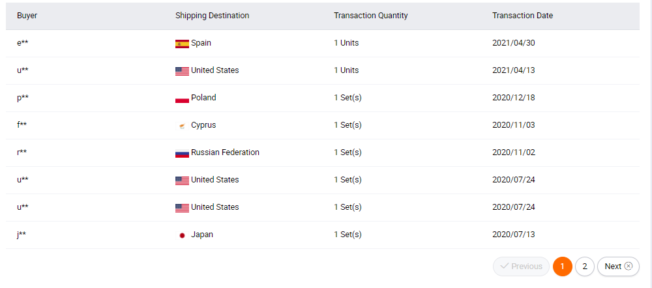This screenshot has height=288, width=652.
Task: Click the Buyer column header
Action: coord(27,16)
